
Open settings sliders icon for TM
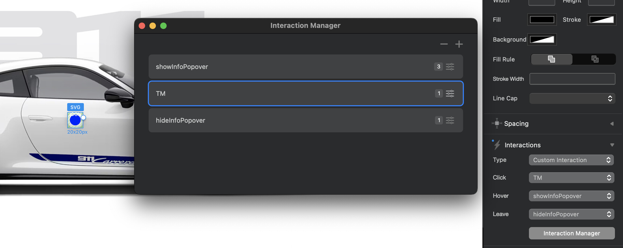click(450, 93)
